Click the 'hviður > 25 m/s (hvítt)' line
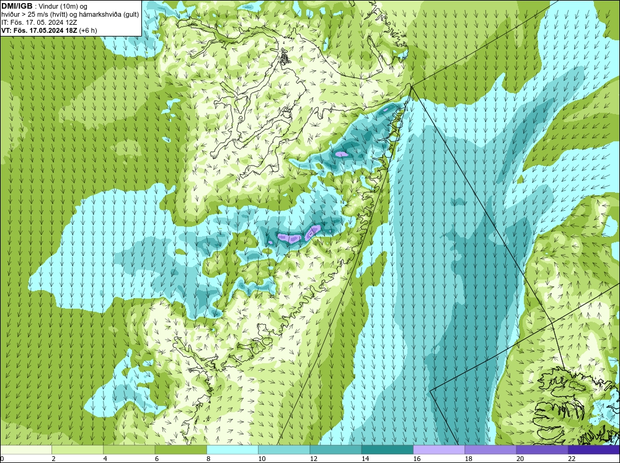The width and height of the screenshot is (620, 463). click(x=34, y=14)
